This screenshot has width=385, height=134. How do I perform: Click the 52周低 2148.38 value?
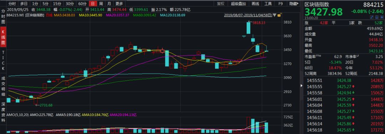click(x=376, y=73)
